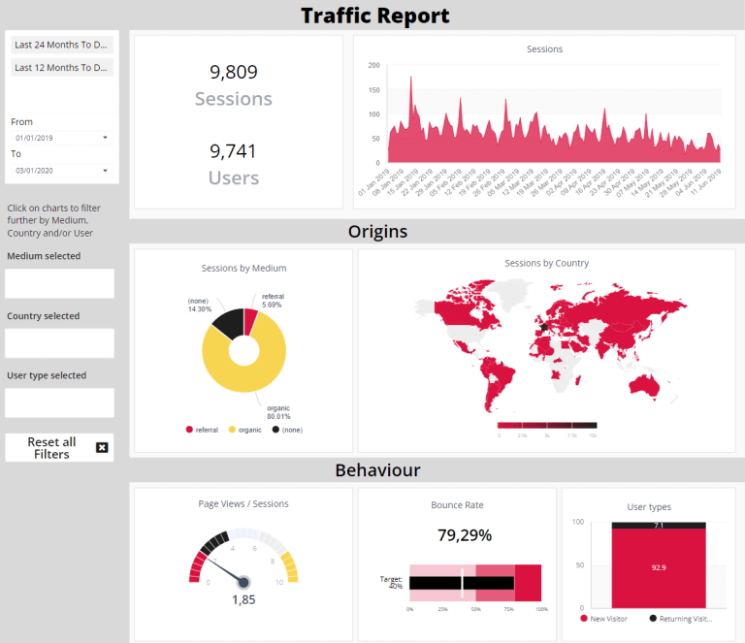
Task: Click Australia on the world map
Action: pos(644,386)
